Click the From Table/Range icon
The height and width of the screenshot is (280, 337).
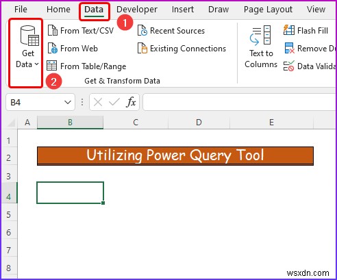tap(52, 66)
